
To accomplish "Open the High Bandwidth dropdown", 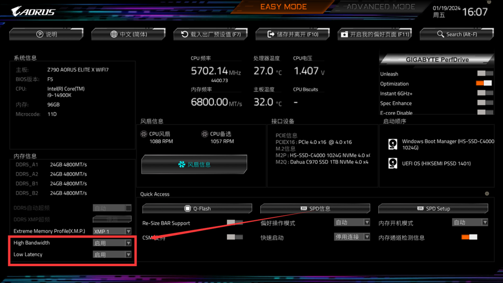I will [x=112, y=243].
